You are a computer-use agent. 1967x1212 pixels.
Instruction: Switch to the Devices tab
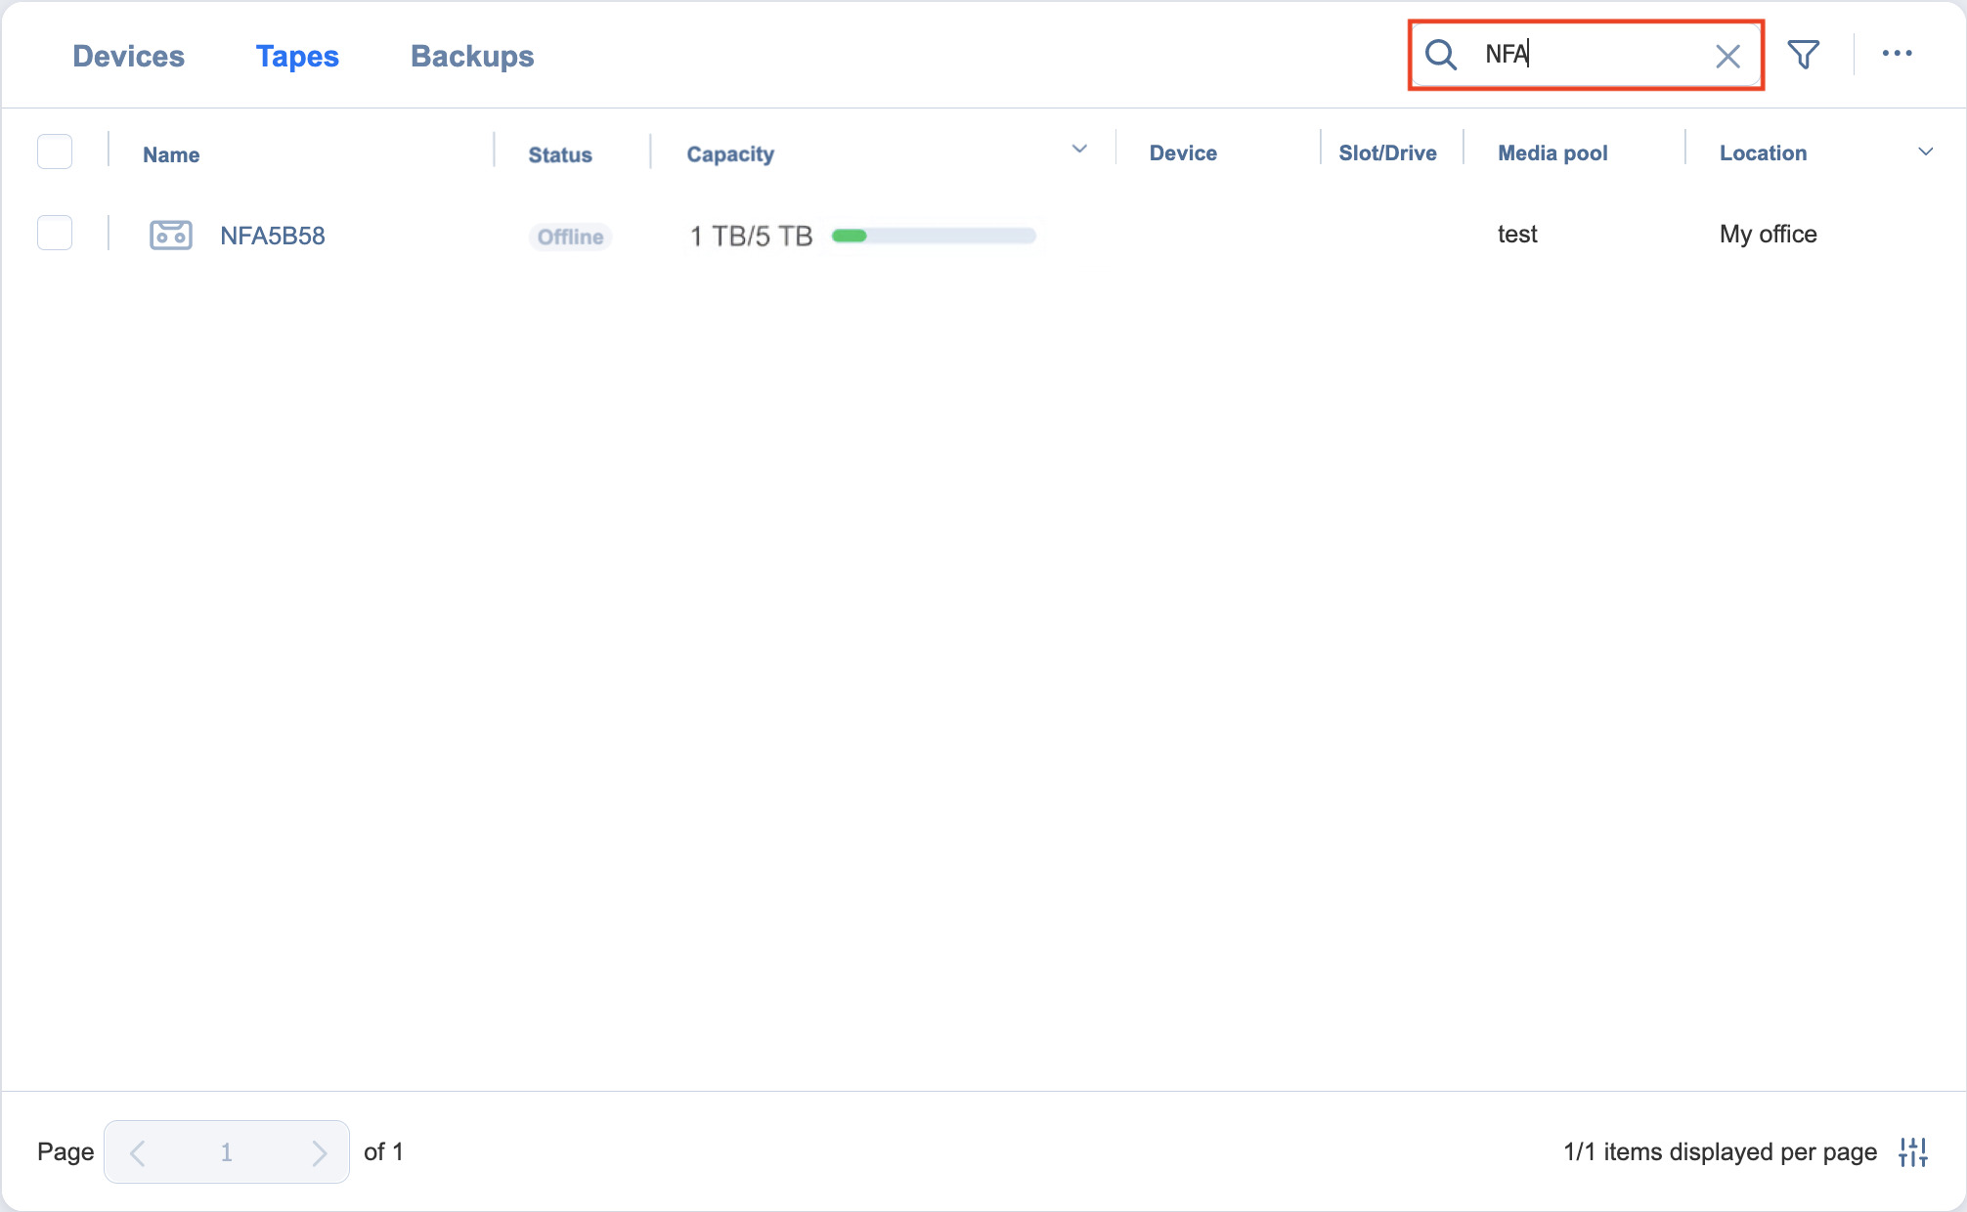coord(128,56)
